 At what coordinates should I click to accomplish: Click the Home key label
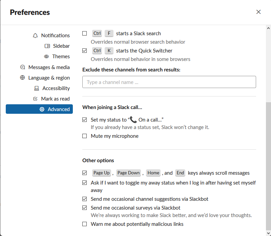coord(153,173)
